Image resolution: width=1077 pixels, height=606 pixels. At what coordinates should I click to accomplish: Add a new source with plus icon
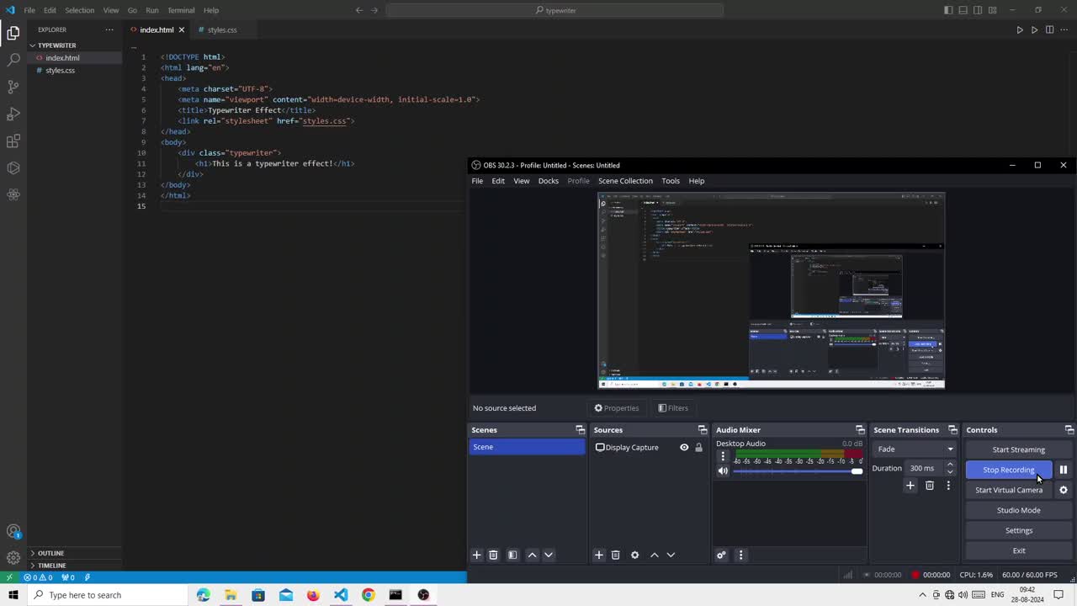click(599, 555)
